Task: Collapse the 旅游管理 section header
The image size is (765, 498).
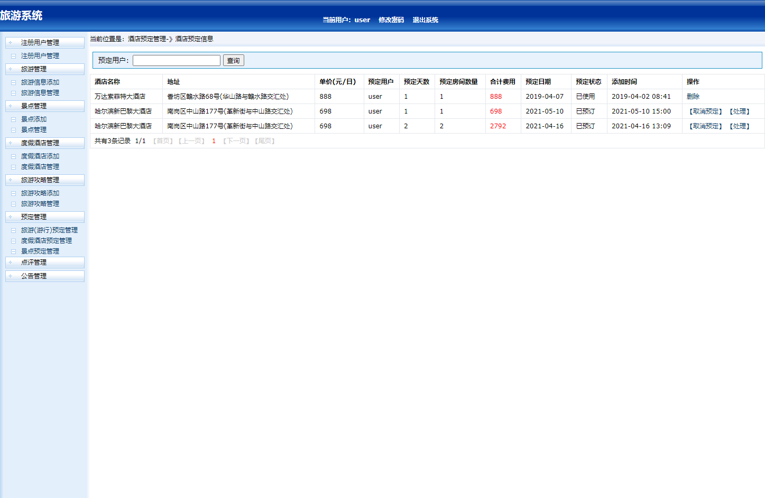Action: [x=44, y=69]
